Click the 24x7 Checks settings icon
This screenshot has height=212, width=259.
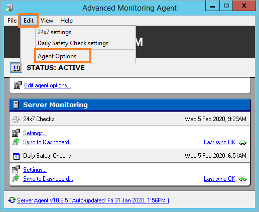[16, 133]
